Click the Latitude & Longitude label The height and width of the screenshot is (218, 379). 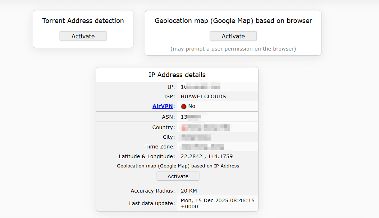coord(147,156)
